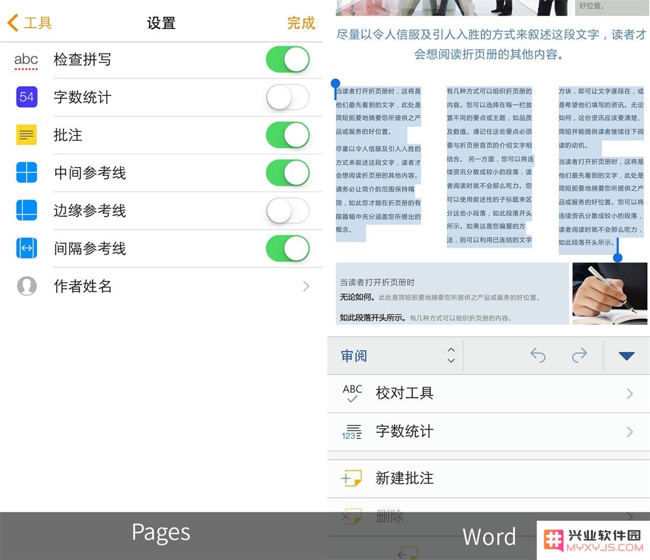Open 字数统计 in the Word review menu
Viewport: 650px width, 560px height.
[x=489, y=432]
